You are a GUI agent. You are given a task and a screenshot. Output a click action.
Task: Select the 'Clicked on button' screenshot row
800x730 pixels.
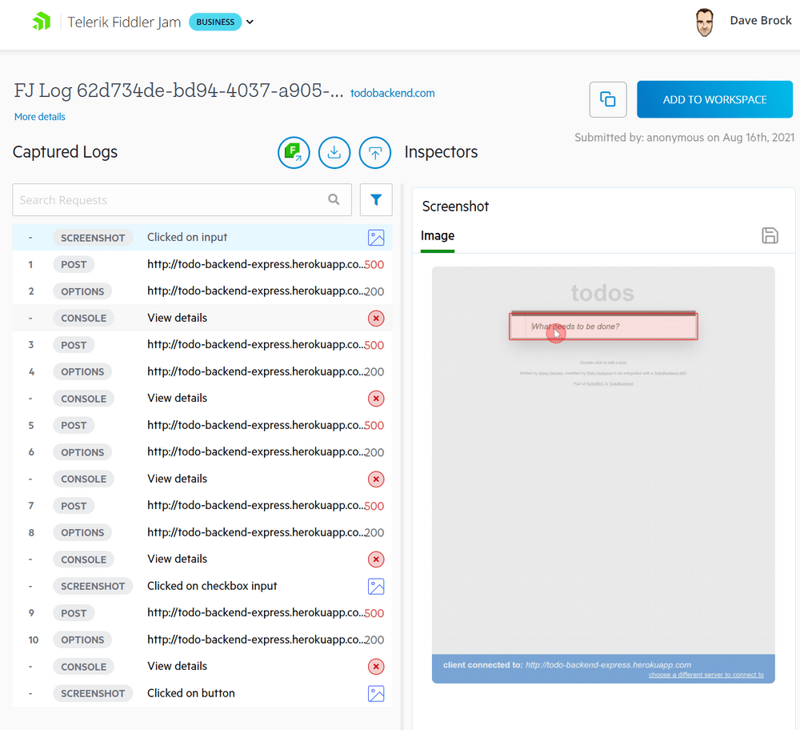[x=202, y=693]
